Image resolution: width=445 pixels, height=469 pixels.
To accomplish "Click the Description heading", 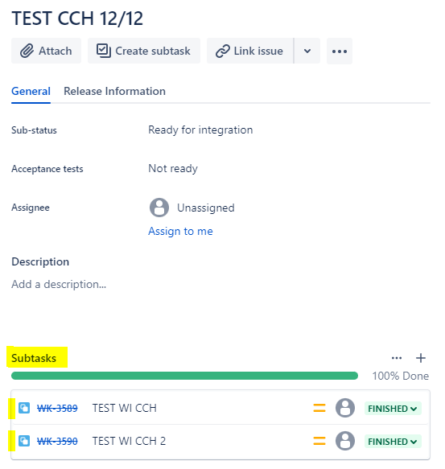I will click(x=40, y=261).
